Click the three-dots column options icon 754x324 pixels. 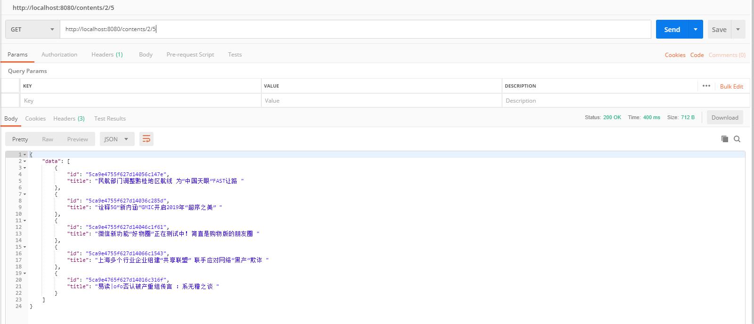coord(706,86)
